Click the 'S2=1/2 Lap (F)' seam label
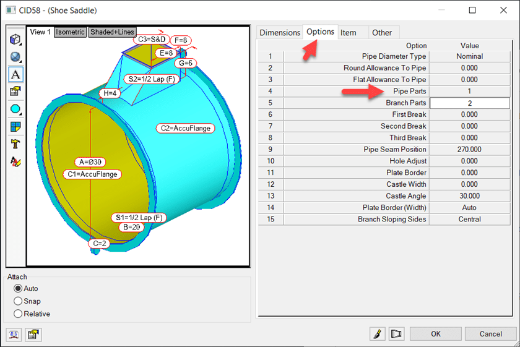The height and width of the screenshot is (347, 520). coord(152,79)
